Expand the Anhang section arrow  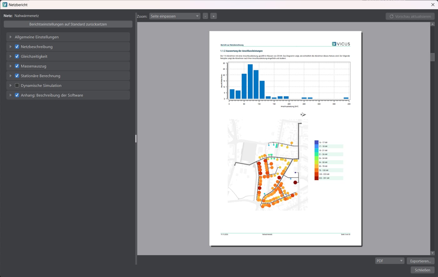[x=11, y=95]
